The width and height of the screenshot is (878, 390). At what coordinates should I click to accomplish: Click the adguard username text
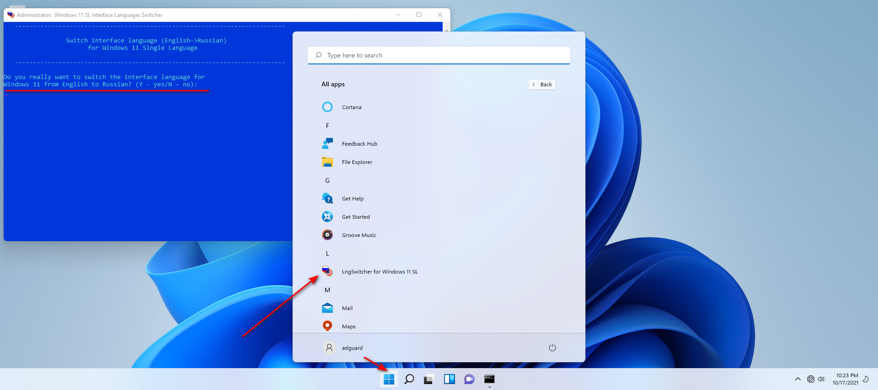352,348
